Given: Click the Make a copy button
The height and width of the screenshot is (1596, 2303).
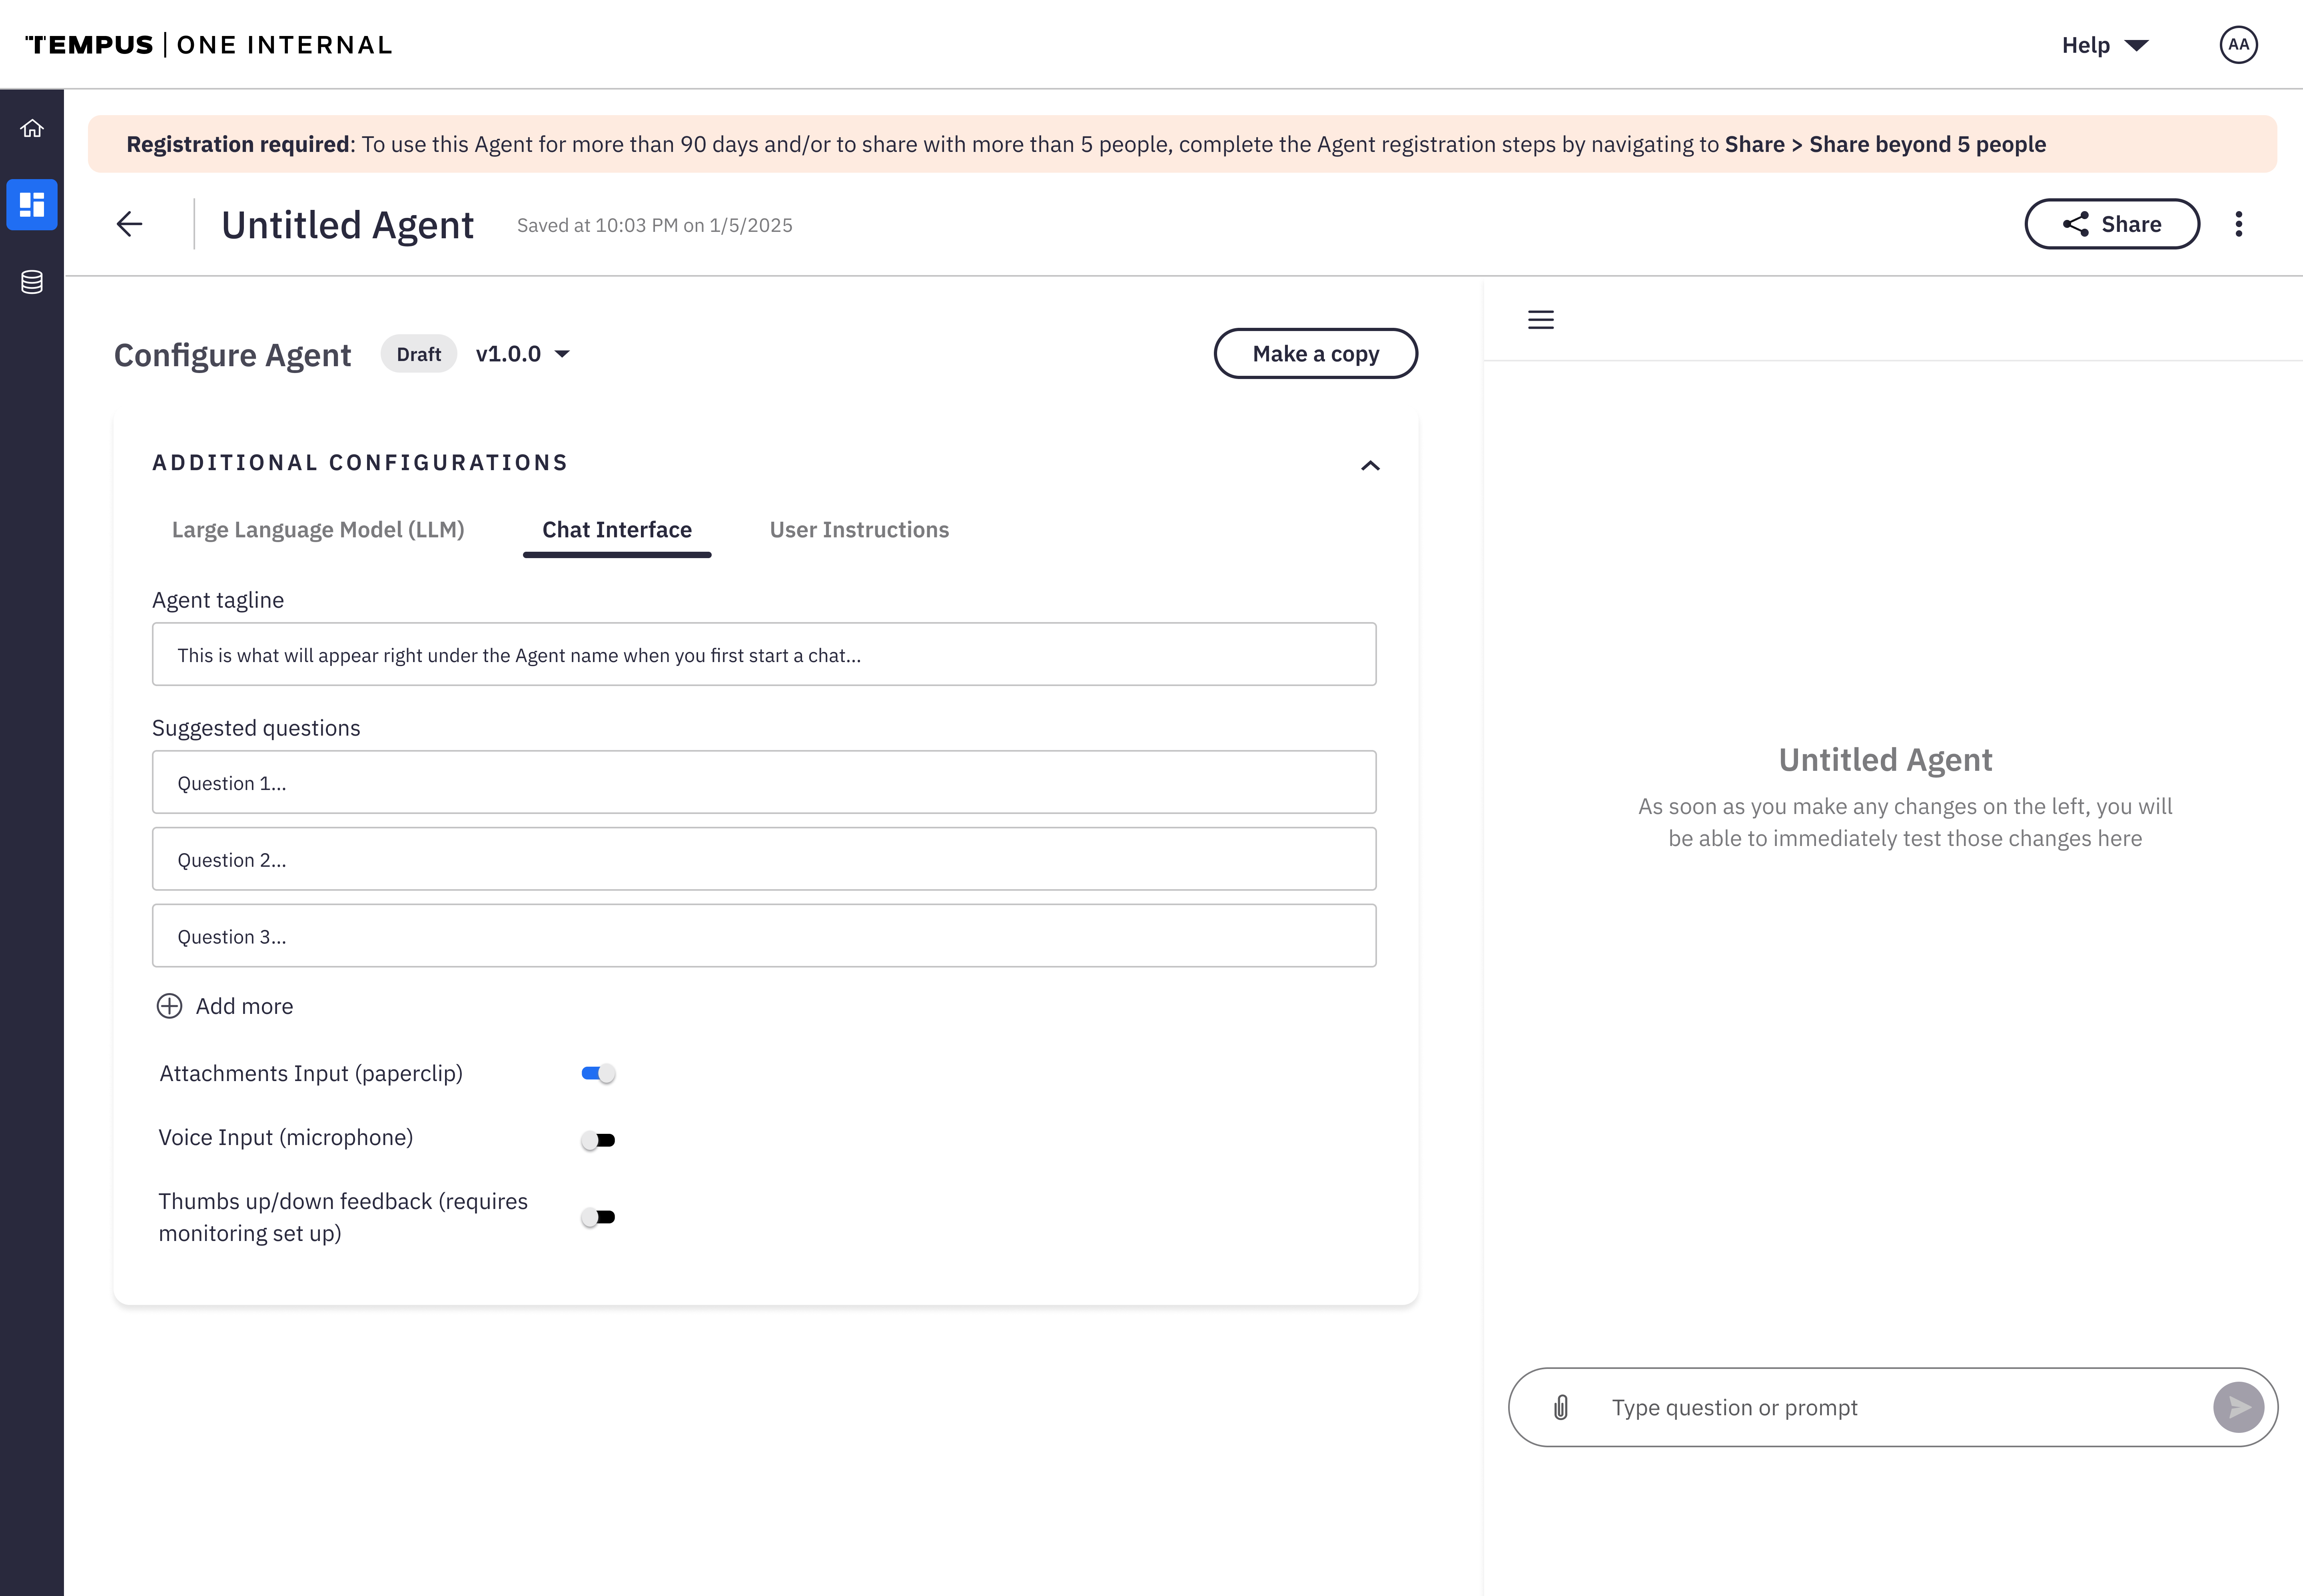Looking at the screenshot, I should [1315, 354].
